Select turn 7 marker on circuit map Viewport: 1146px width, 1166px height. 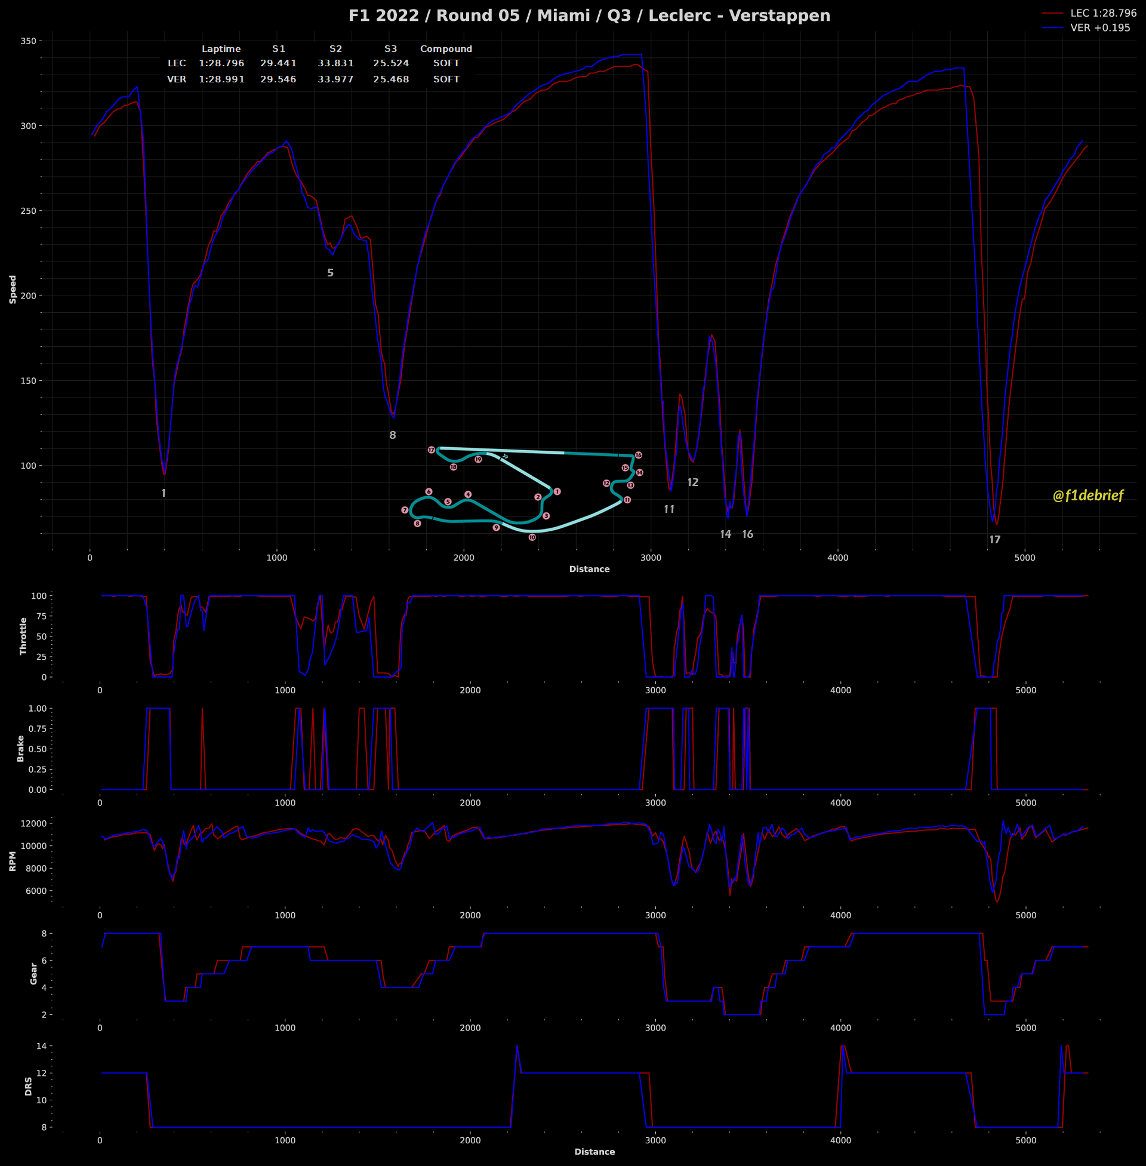405,510
